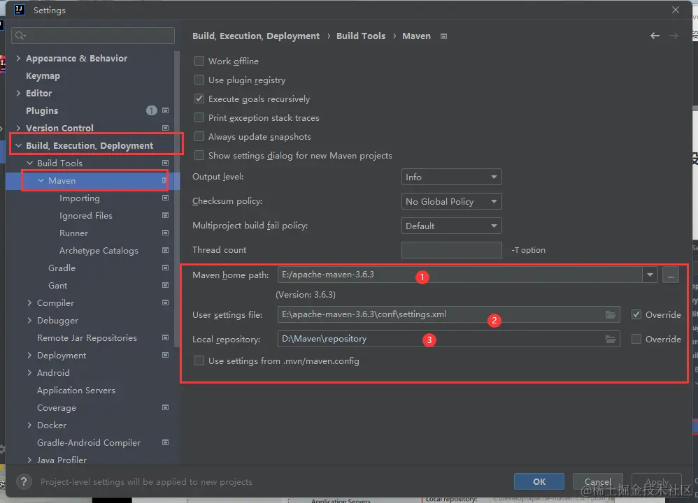Select Archetype Catalogs under Maven
698x503 pixels.
(x=99, y=250)
